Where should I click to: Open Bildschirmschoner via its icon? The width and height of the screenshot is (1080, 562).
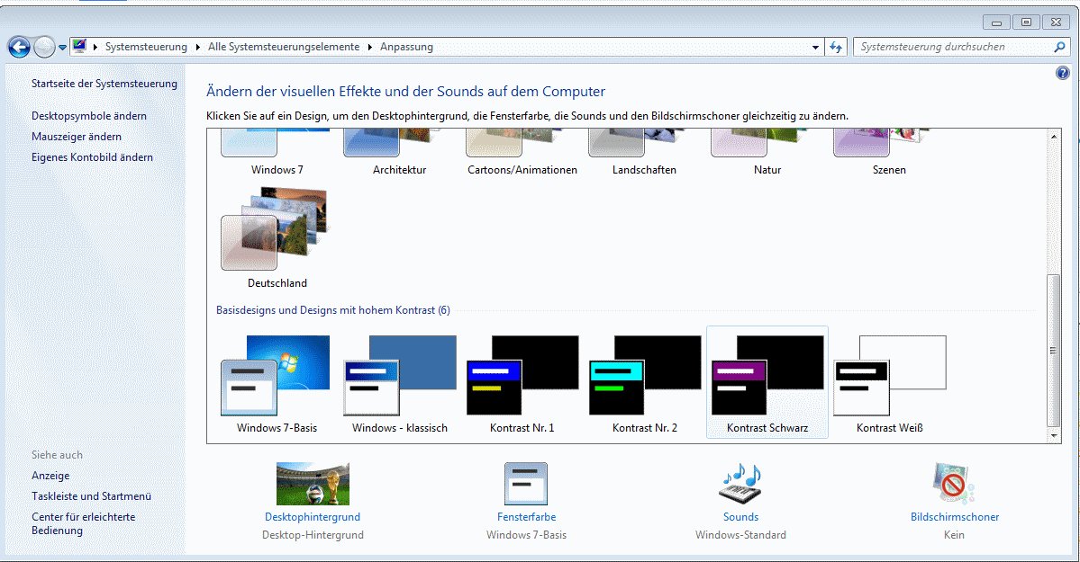point(954,484)
